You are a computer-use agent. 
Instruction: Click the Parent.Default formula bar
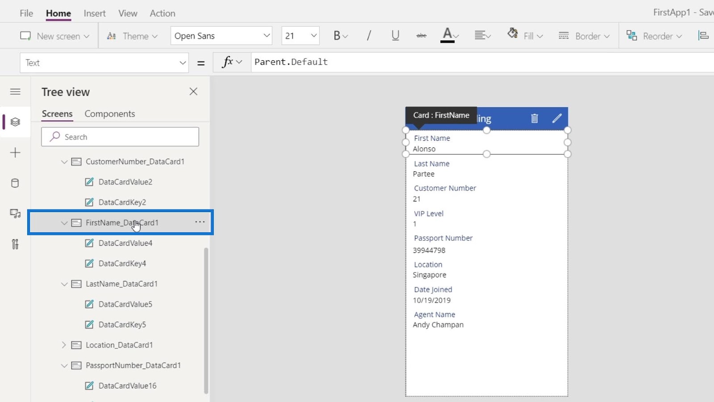pos(482,62)
